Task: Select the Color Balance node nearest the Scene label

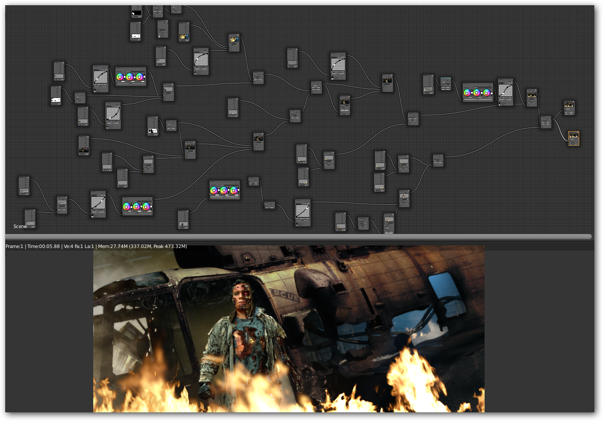Action: 137,206
